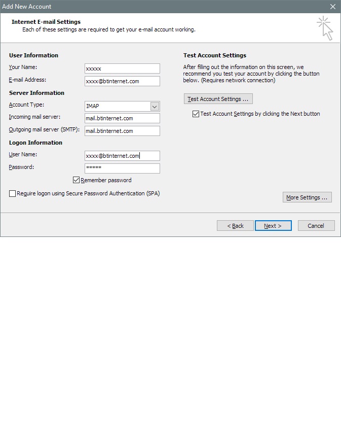Click the wizard cursor icon in the header
The width and height of the screenshot is (341, 445).
pos(325,28)
